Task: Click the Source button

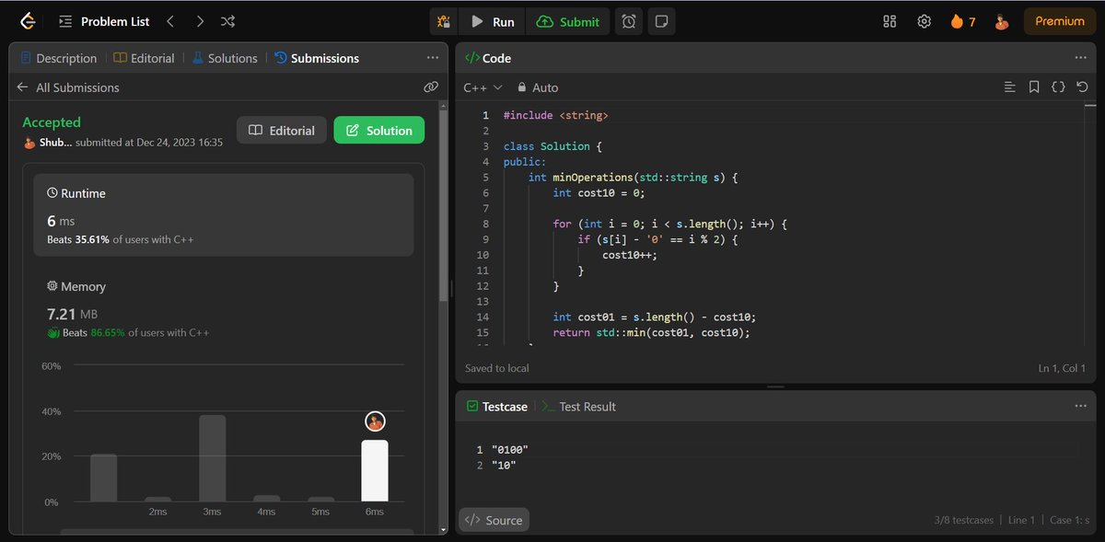Action: point(494,520)
